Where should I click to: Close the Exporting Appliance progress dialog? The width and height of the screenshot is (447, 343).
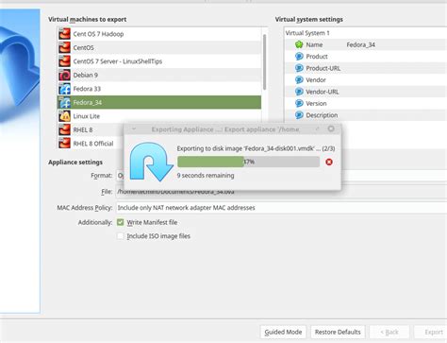pos(331,129)
